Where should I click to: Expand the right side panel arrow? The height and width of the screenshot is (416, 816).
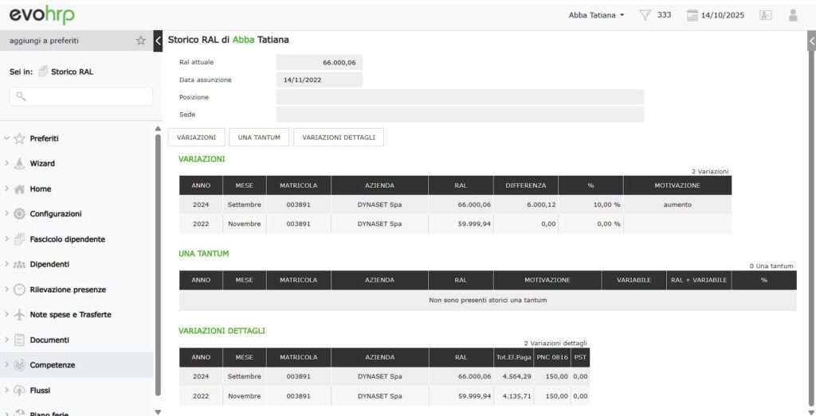tap(811, 41)
